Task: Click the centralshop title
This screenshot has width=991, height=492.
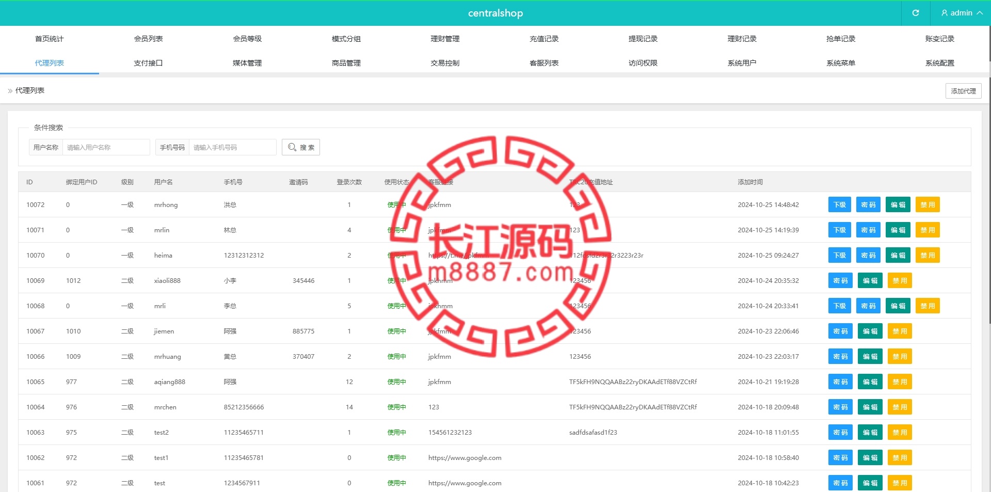Action: click(x=495, y=13)
